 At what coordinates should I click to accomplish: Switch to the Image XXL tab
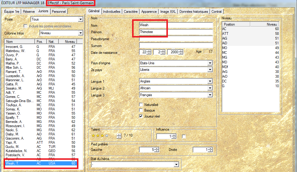click(x=168, y=12)
